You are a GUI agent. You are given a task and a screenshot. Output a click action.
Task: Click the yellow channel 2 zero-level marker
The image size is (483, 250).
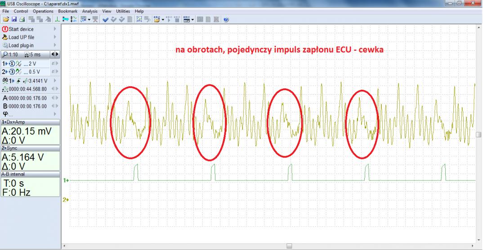point(66,200)
